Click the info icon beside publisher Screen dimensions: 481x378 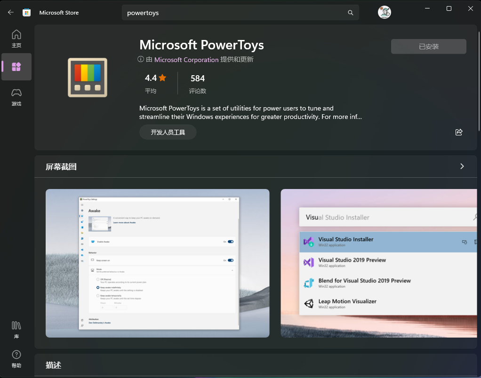tap(140, 59)
